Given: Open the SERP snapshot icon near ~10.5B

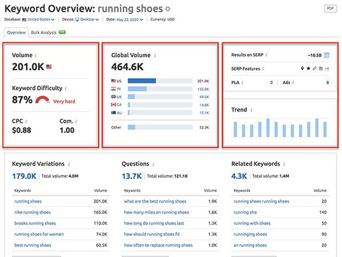Looking at the screenshot, I should click(327, 55).
